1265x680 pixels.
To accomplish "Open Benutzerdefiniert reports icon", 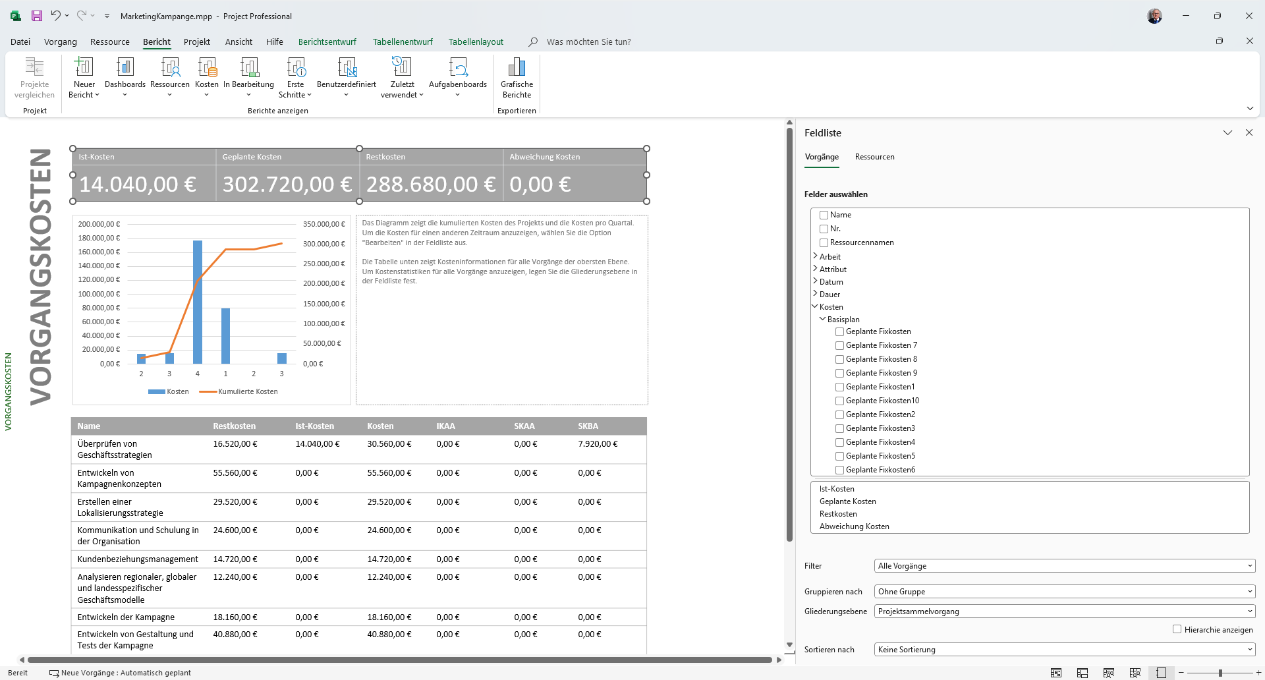I will [x=347, y=78].
